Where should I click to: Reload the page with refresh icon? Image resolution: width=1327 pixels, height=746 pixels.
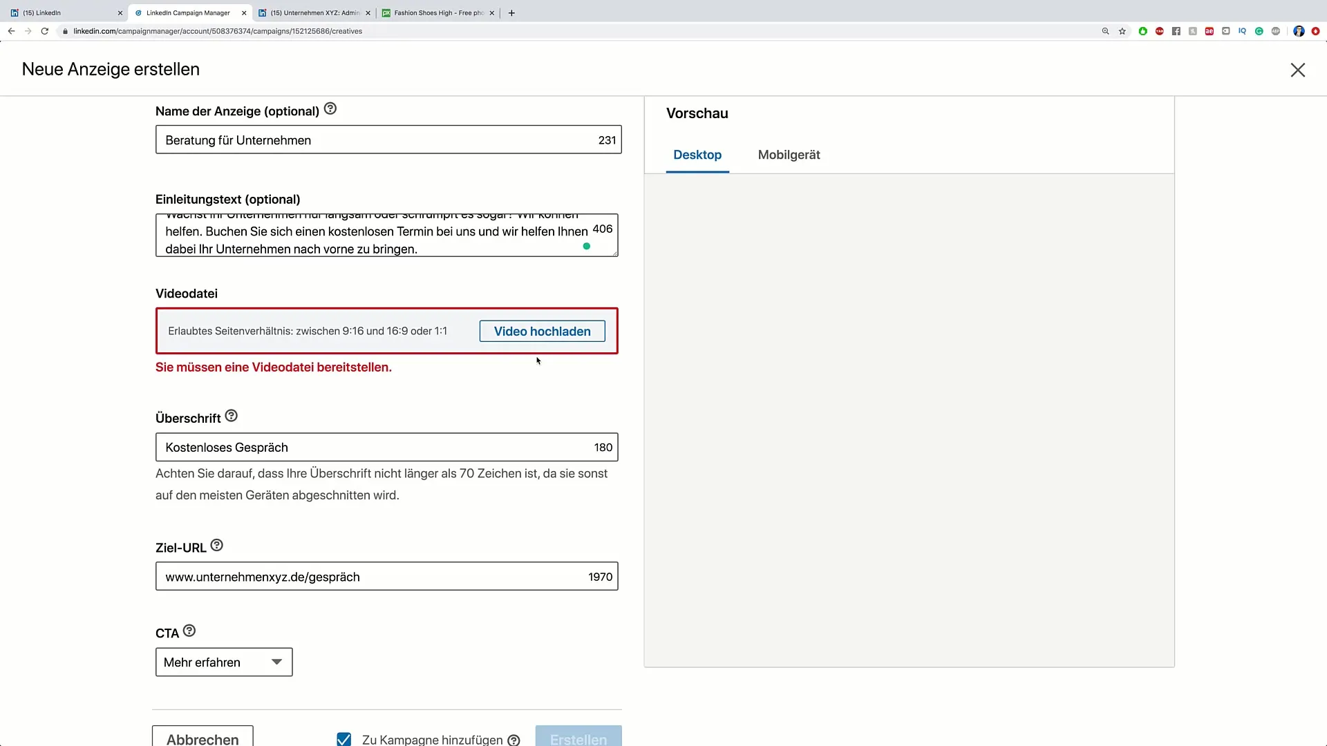[x=45, y=31]
